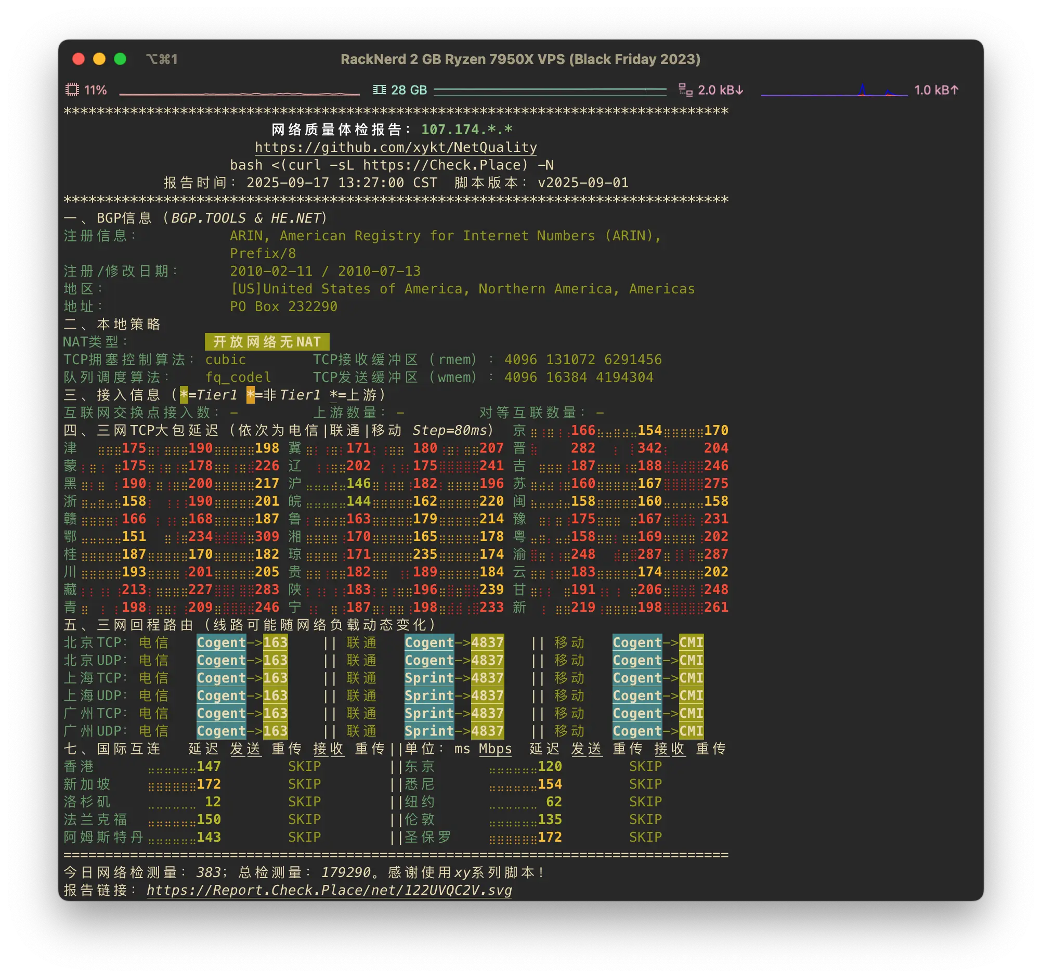Click SKIP in the 新加坡 row
Image resolution: width=1042 pixels, height=978 pixels.
click(x=305, y=784)
